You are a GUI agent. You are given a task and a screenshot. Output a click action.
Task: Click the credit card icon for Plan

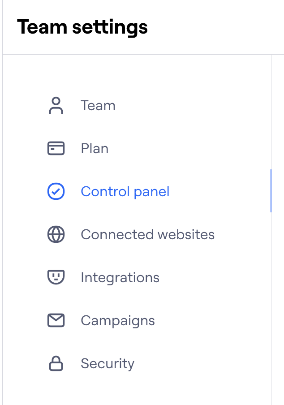[56, 148]
